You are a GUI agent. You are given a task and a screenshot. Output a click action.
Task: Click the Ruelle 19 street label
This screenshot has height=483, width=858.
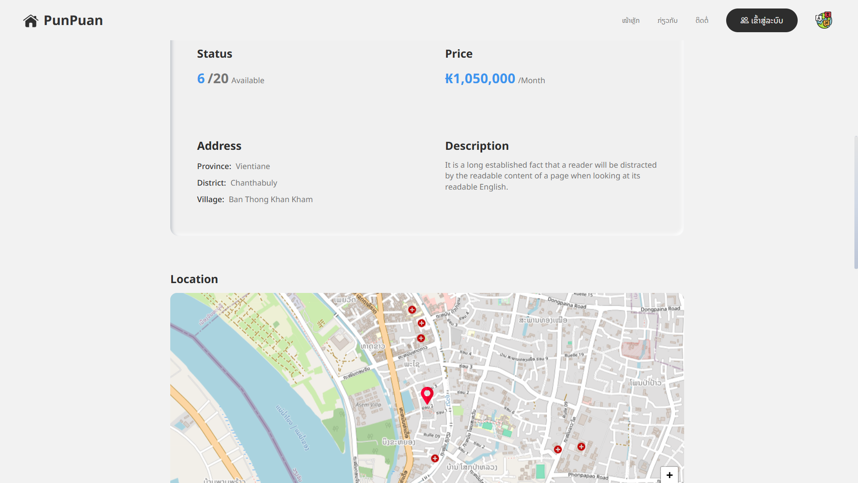[574, 355]
